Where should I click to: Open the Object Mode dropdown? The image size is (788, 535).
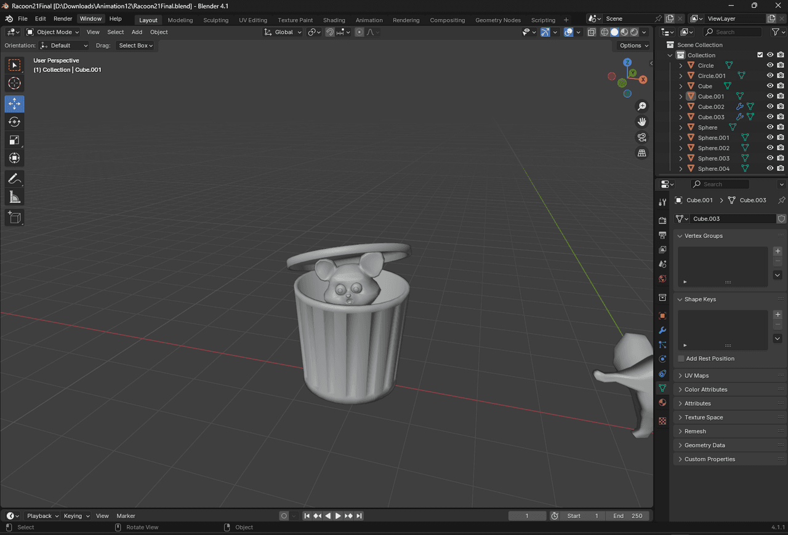pyautogui.click(x=53, y=32)
